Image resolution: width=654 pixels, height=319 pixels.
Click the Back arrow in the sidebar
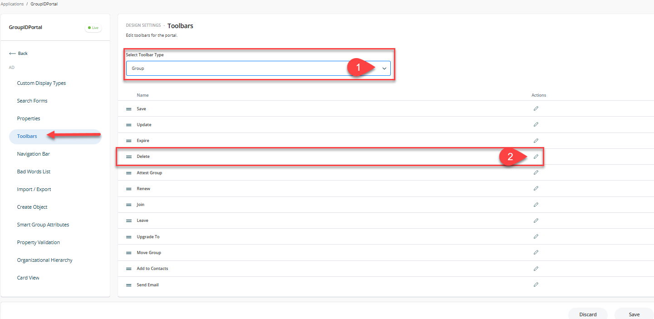coord(18,53)
